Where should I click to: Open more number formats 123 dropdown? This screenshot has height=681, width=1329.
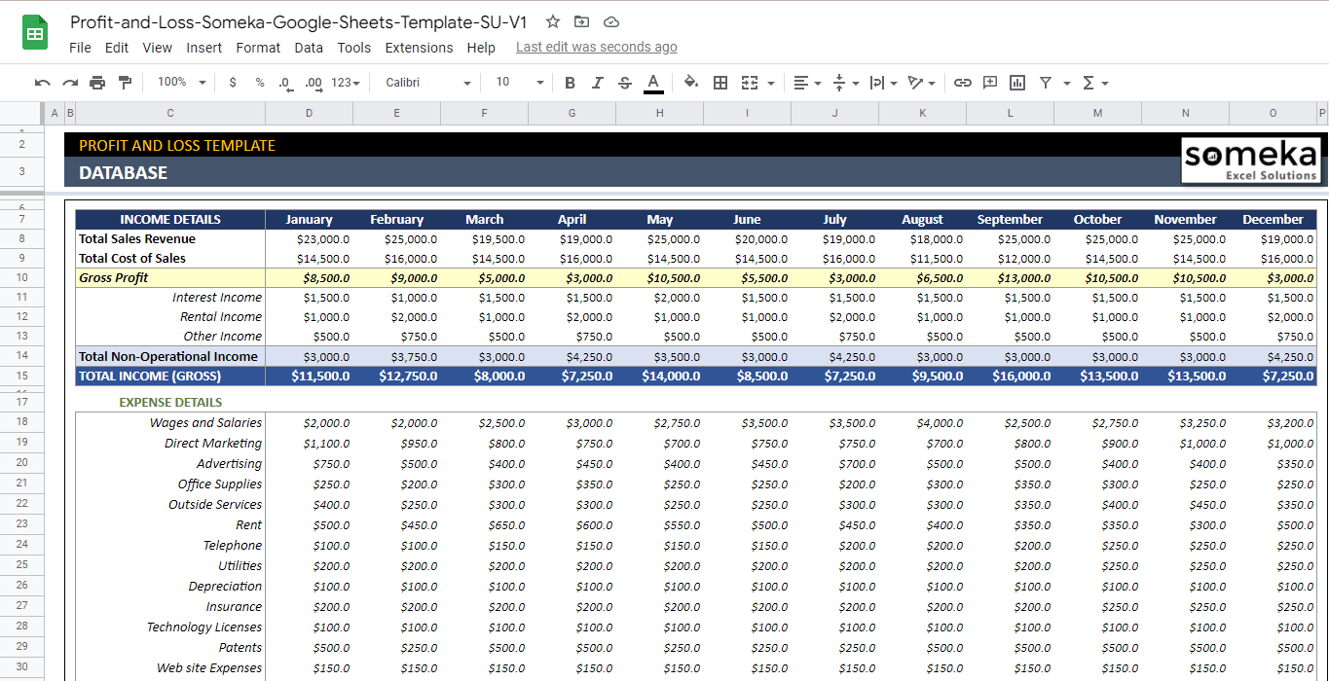coord(346,83)
